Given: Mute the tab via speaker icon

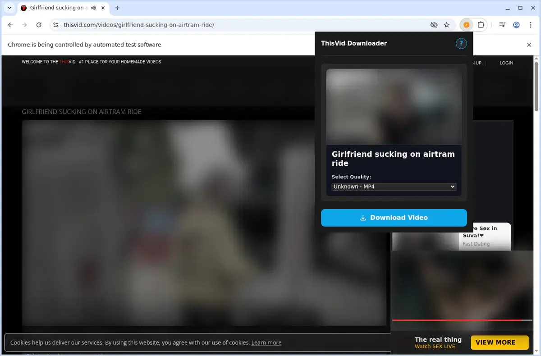Looking at the screenshot, I should pos(93,8).
